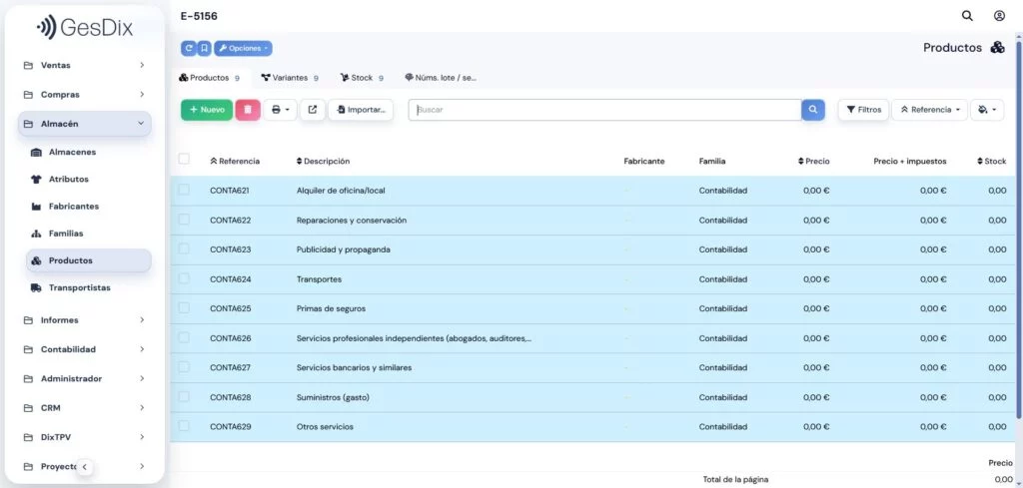1023x488 pixels.
Task: Open the Referencia sort order dropdown
Action: [930, 110]
